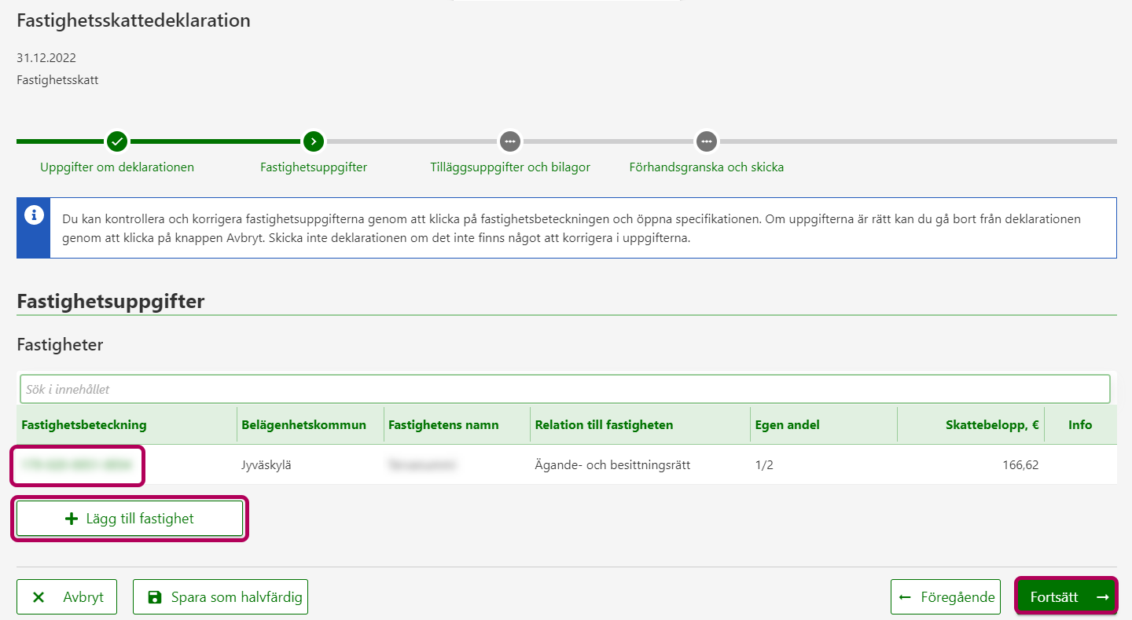The image size is (1132, 620).
Task: Click the current step arrow circle
Action: click(314, 141)
